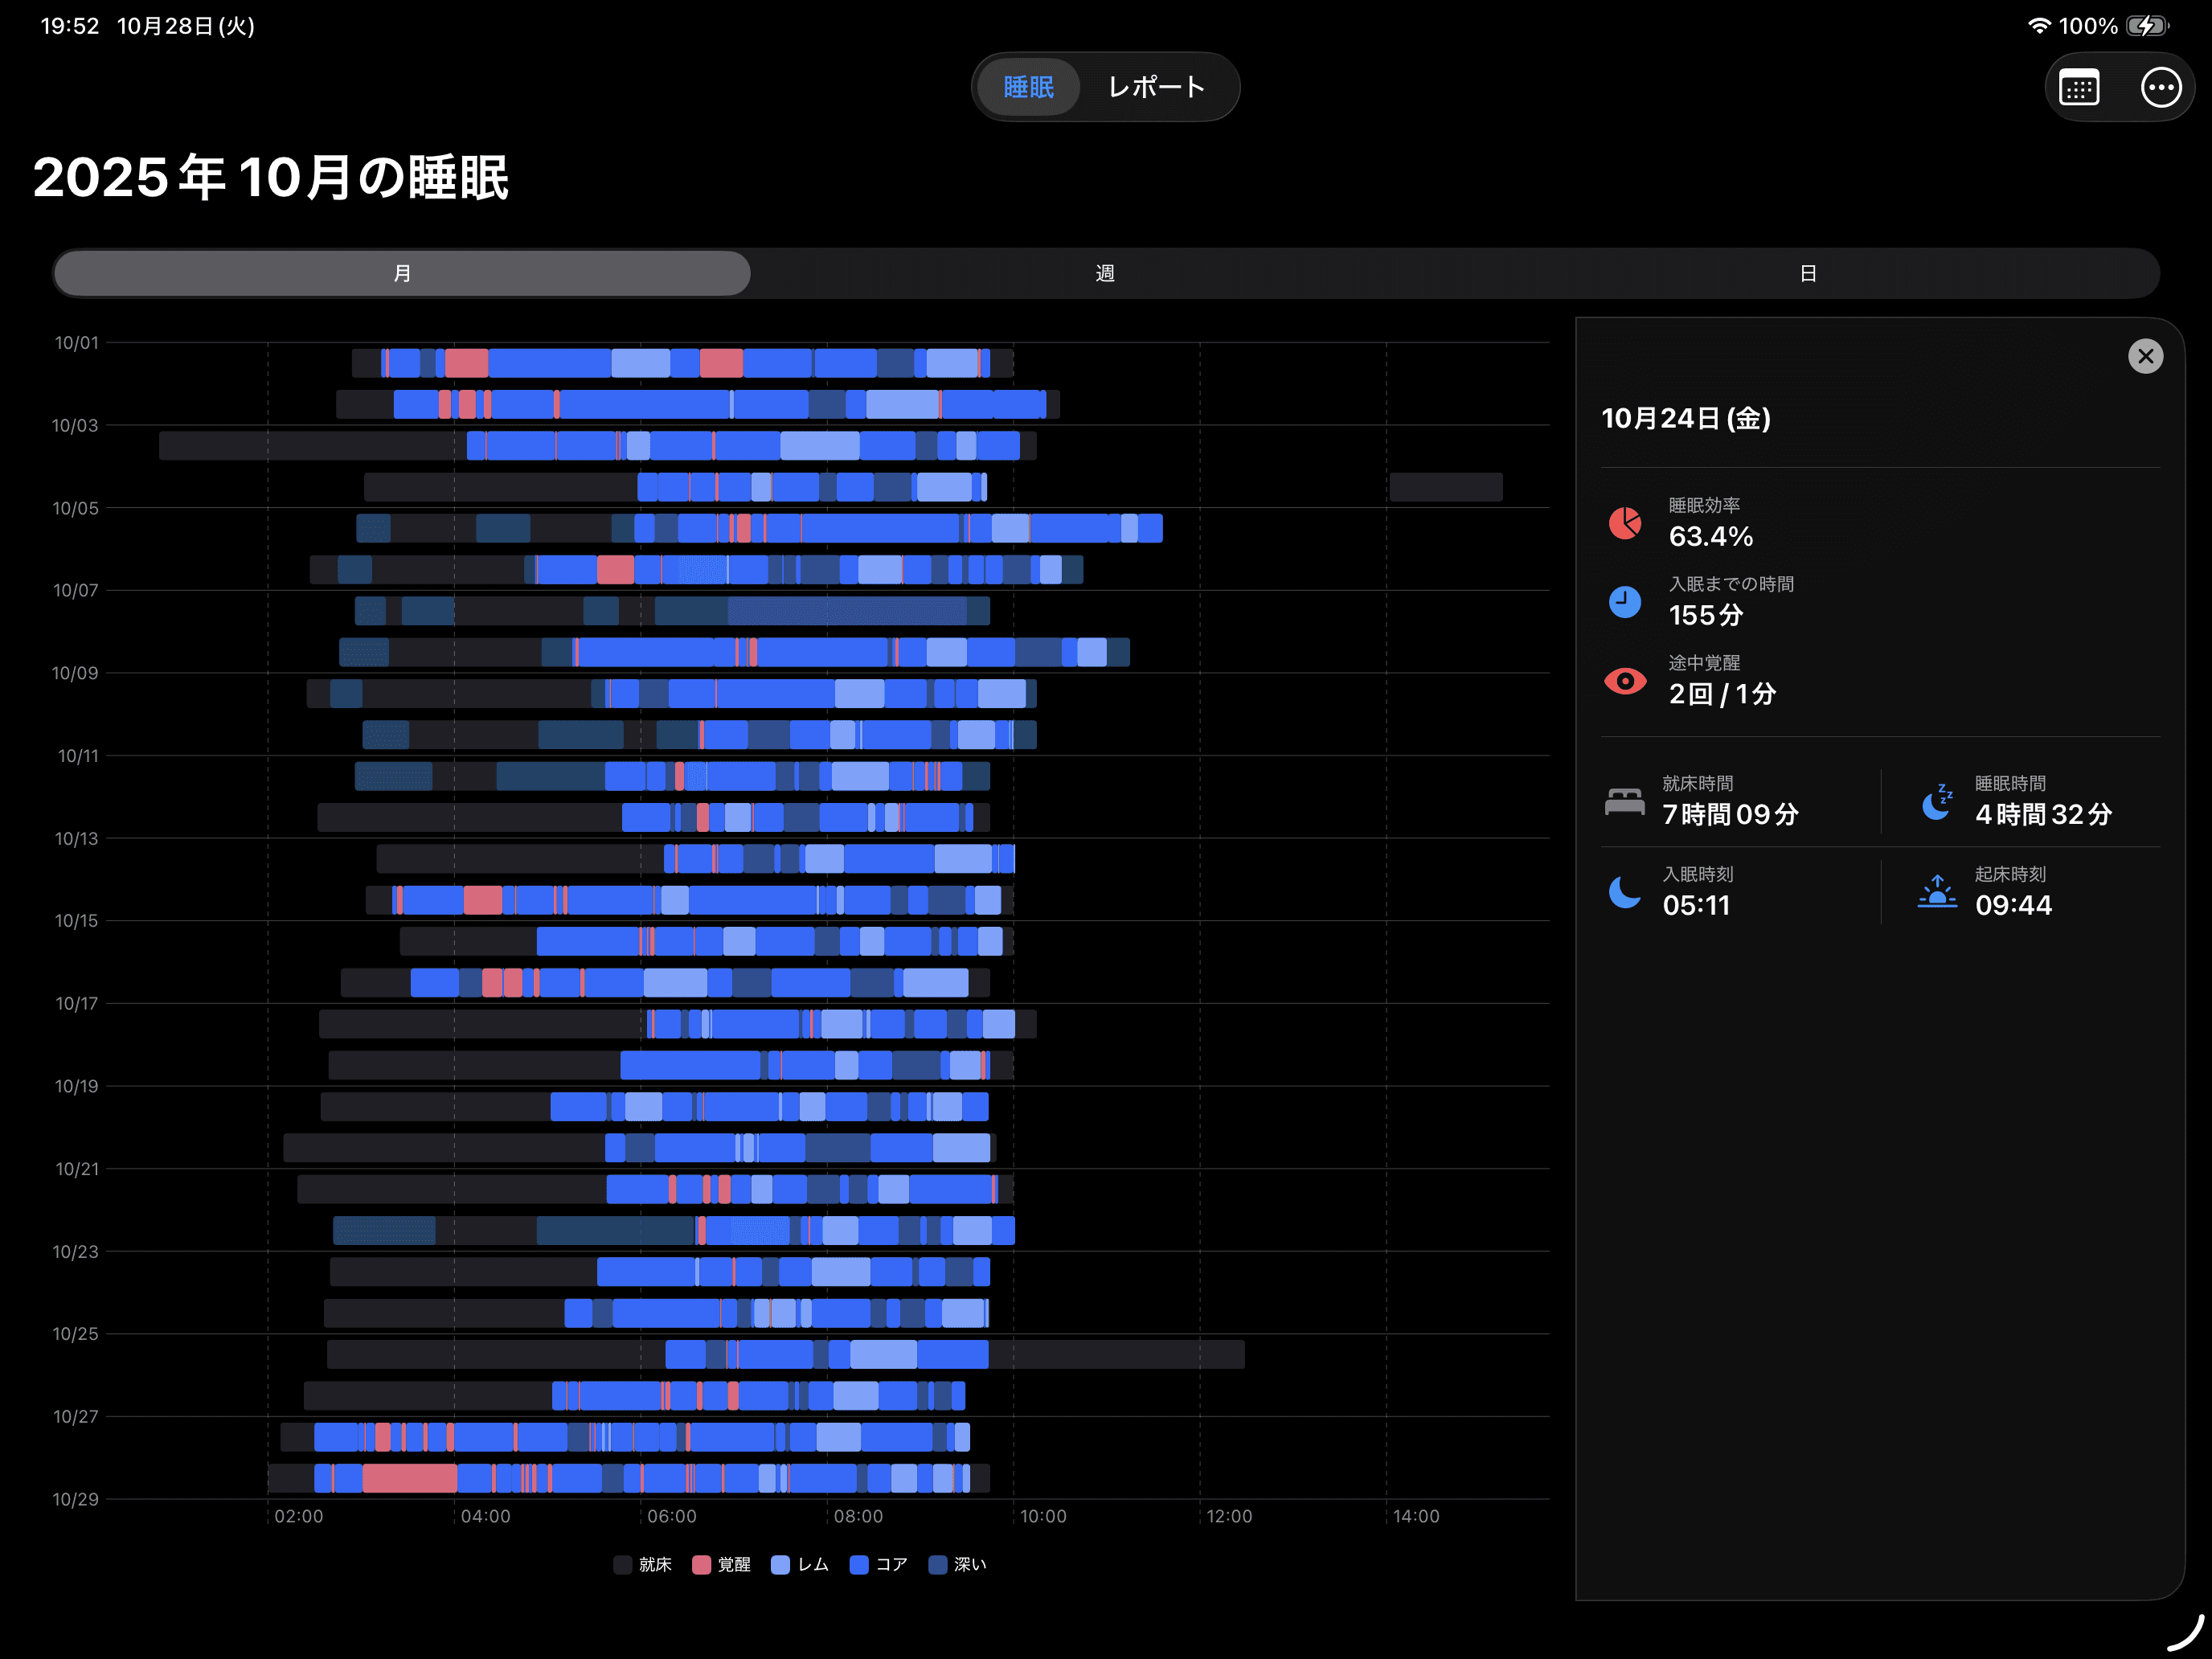Select the 月 view segment
The image size is (2212, 1659).
coord(402,273)
